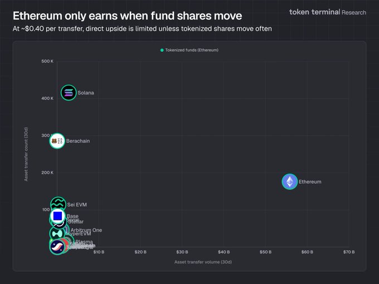This screenshot has height=284, width=379.
Task: Click the $70 B x-axis tick
Action: click(x=349, y=252)
